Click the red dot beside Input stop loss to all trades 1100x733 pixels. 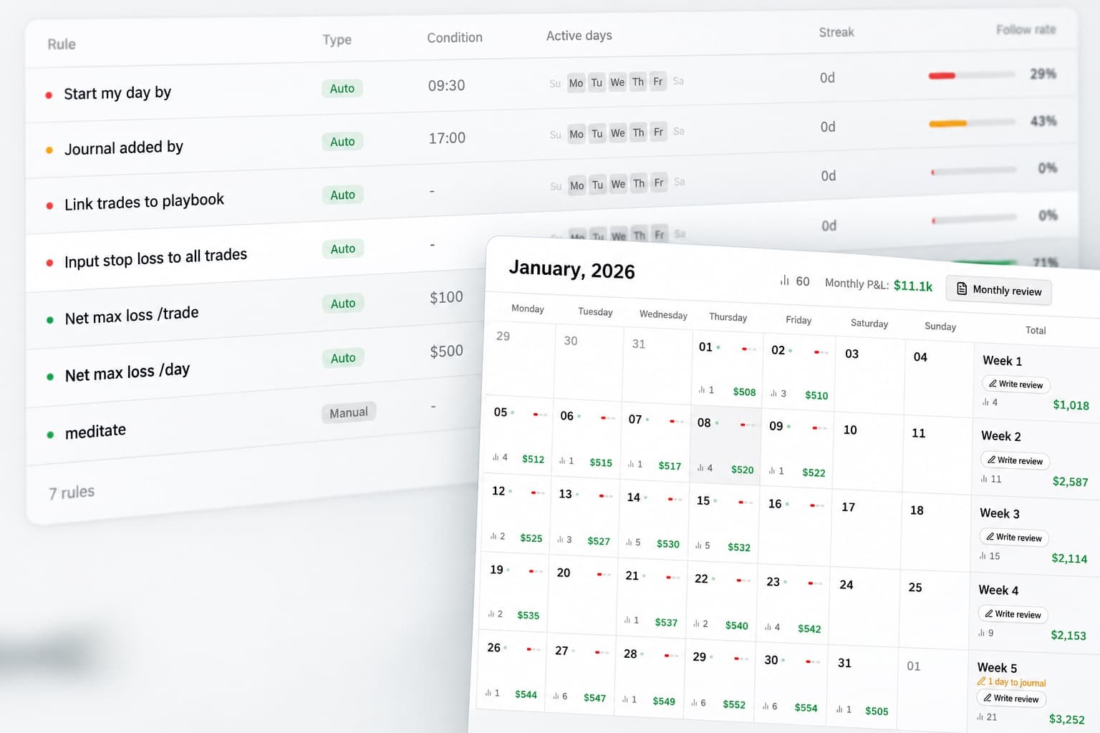click(49, 263)
